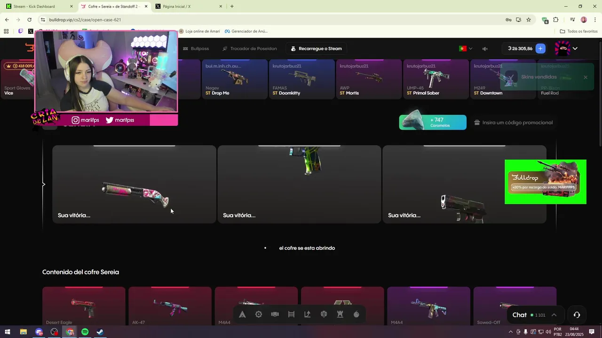Open the Chrome apps grid icon
The height and width of the screenshot is (338, 602).
(6, 31)
